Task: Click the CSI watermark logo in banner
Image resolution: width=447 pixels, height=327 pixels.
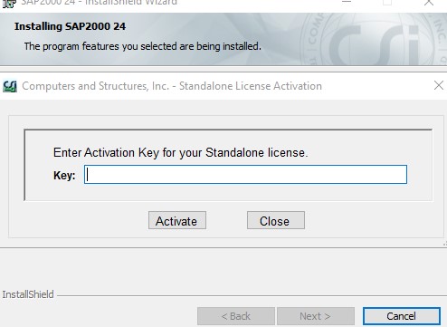Action: 374,41
